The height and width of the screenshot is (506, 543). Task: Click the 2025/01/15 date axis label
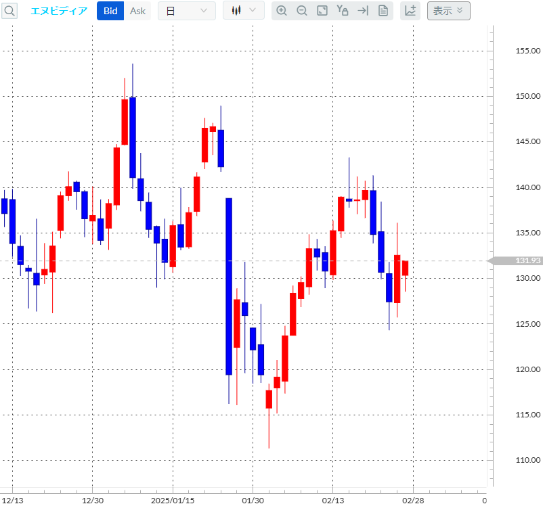tap(173, 501)
